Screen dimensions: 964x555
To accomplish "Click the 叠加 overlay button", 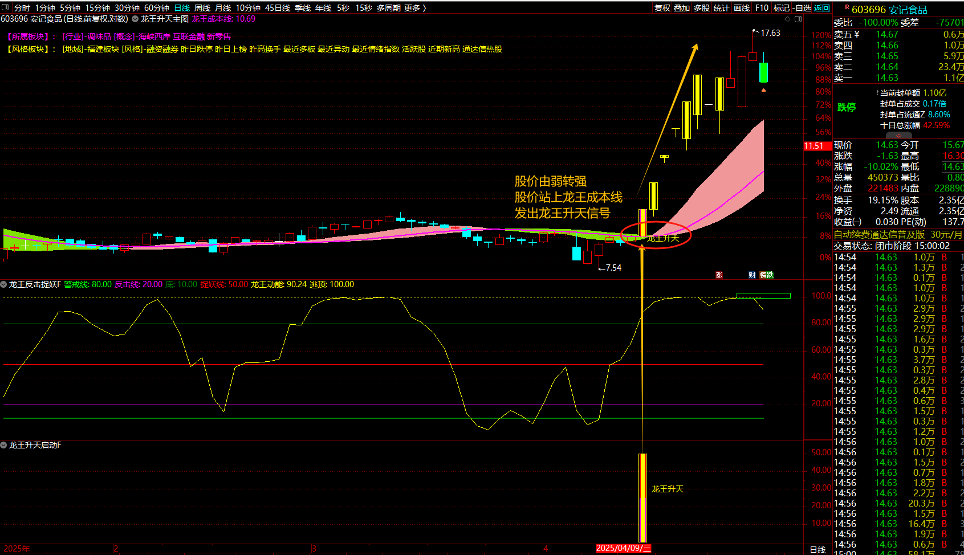I will point(682,8).
